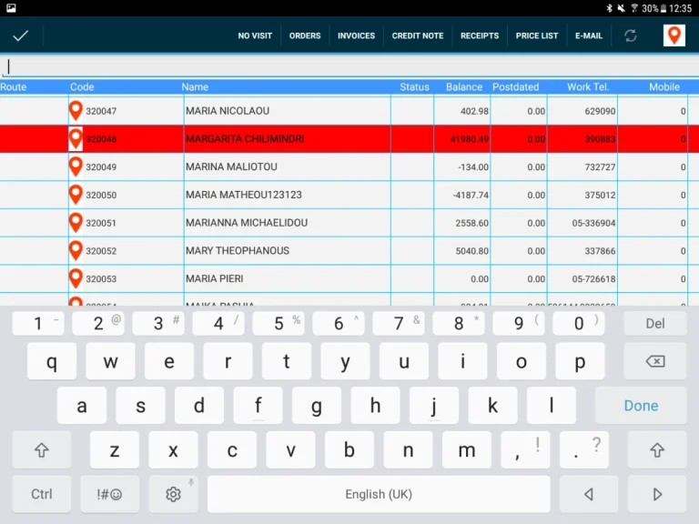
Task: Tap location pin for customer 320049
Action: [x=76, y=166]
